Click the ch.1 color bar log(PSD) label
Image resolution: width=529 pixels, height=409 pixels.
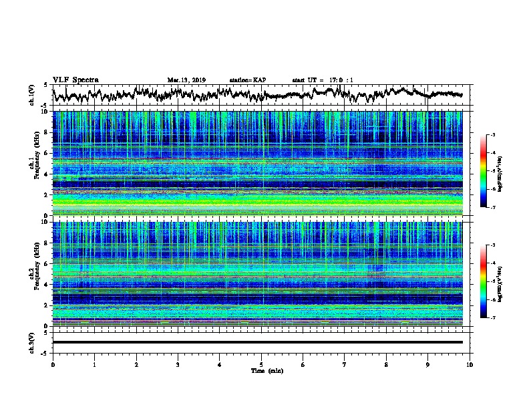(500, 174)
